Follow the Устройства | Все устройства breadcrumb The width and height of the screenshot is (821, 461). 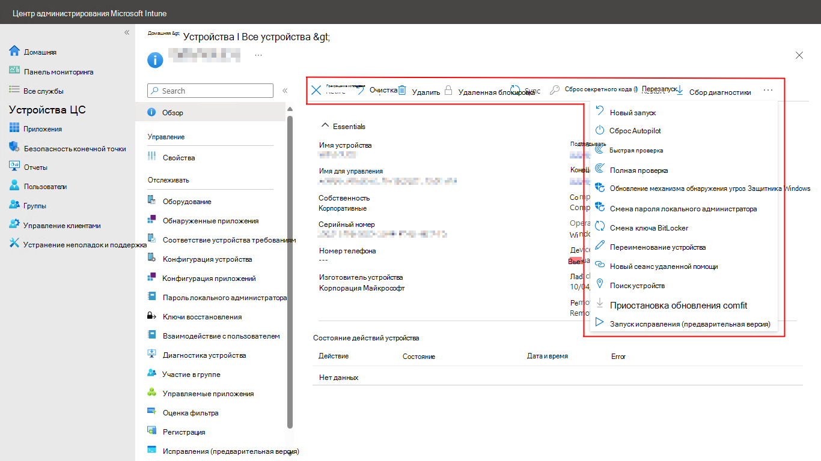point(257,37)
